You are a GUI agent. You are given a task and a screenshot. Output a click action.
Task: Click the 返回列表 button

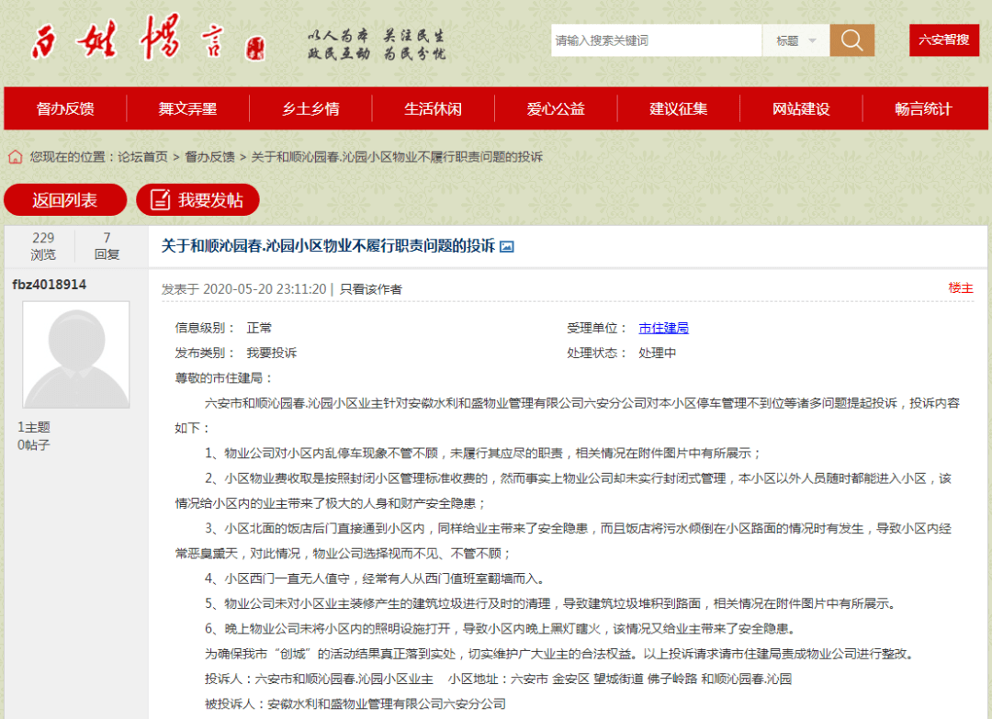[65, 200]
